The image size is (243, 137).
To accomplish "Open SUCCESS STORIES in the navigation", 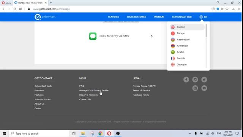I will click(x=136, y=17).
